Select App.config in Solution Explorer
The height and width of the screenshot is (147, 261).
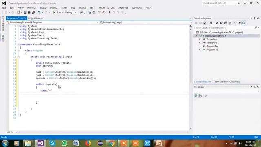pos(212,46)
